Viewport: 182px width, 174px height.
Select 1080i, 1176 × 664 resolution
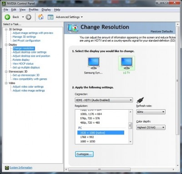tap(91, 114)
